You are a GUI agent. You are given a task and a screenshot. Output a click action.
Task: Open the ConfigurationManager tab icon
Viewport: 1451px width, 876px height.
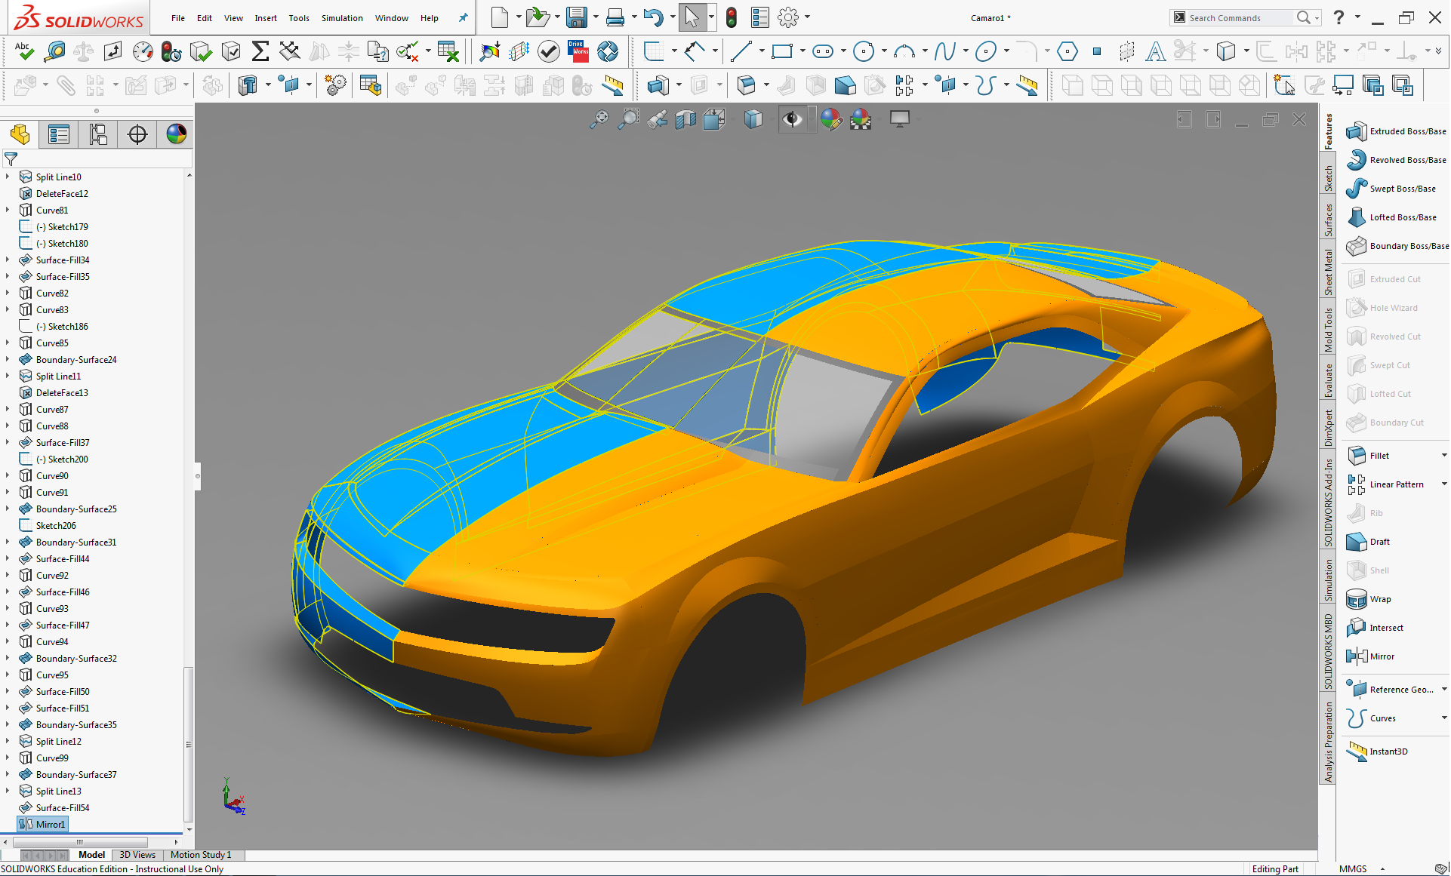(x=98, y=135)
